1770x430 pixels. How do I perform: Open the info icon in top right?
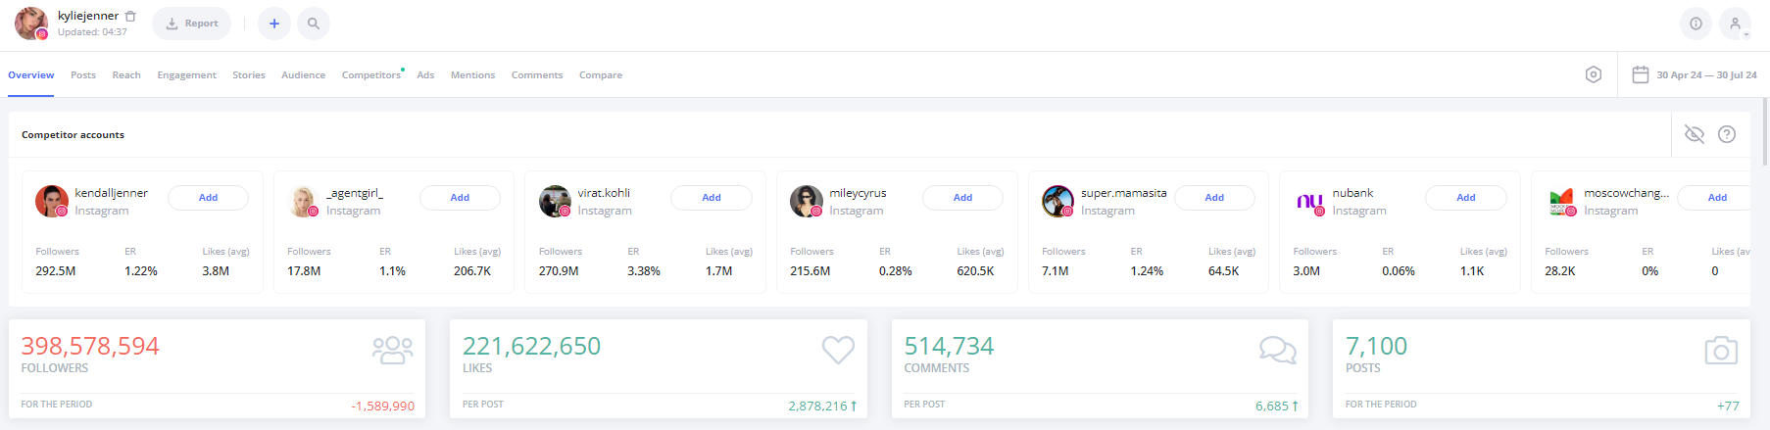(x=1696, y=24)
